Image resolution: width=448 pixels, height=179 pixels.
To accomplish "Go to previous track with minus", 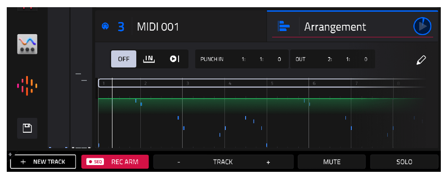I will pos(179,162).
